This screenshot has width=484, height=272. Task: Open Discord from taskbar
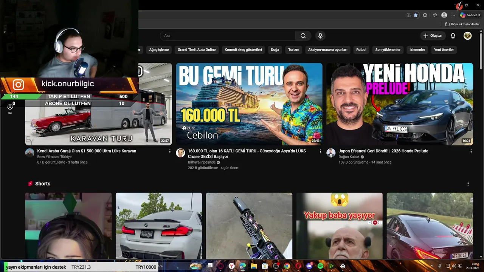point(309,266)
